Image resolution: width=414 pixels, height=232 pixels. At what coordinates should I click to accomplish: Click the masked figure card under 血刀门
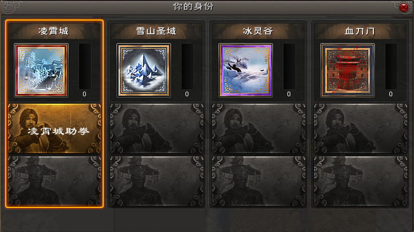[361, 181]
